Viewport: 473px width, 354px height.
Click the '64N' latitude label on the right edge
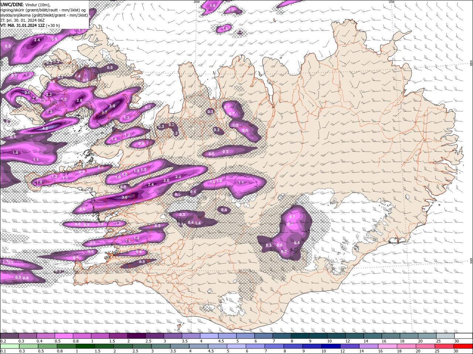coord(471,260)
